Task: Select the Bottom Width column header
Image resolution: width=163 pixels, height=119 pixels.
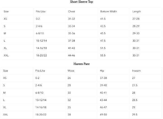Action: 109,11
